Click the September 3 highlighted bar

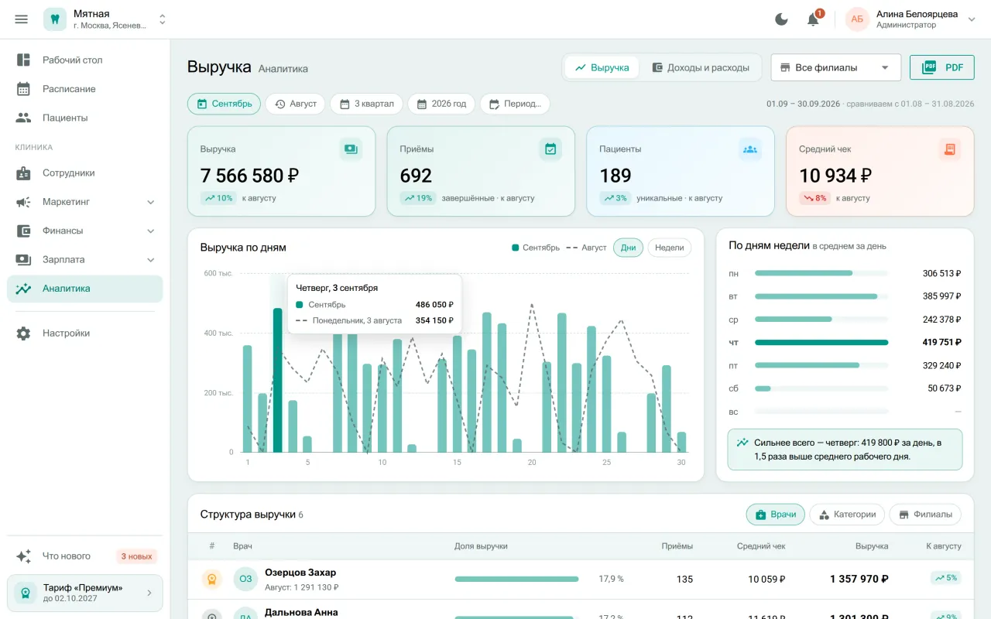277,380
